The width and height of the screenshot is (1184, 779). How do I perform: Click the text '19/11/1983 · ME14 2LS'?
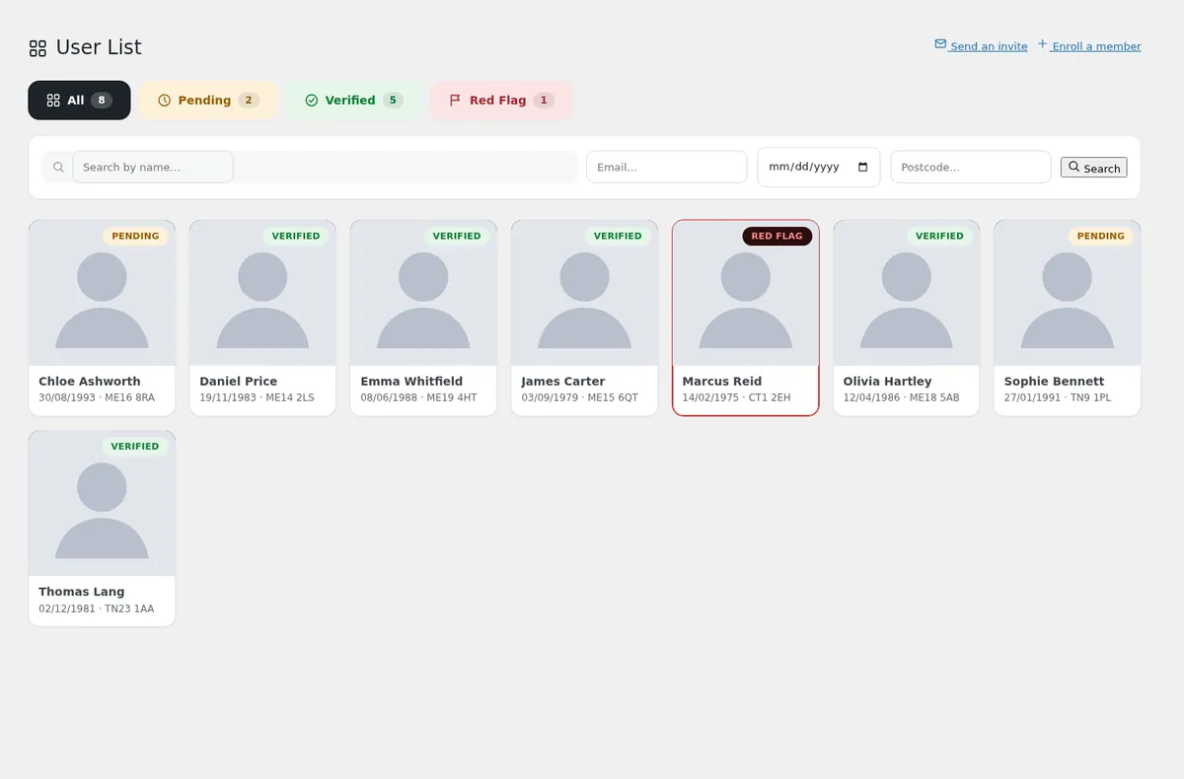click(257, 398)
